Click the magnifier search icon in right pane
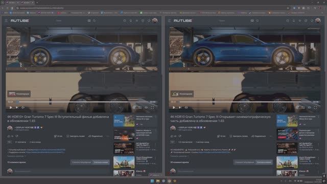This screenshot has width=327, height=184. [258, 20]
